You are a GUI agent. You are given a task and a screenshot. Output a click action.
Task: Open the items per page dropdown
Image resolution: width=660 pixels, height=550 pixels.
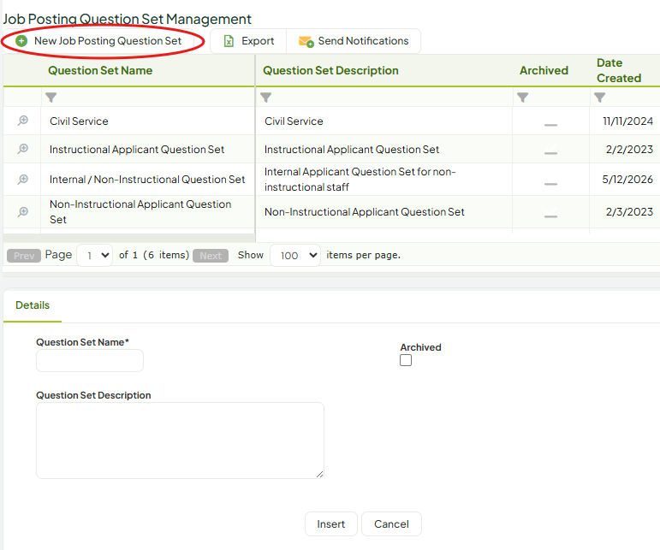[295, 255]
